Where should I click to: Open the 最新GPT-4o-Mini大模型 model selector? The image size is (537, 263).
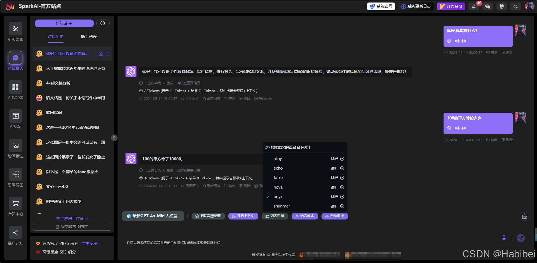click(x=153, y=216)
